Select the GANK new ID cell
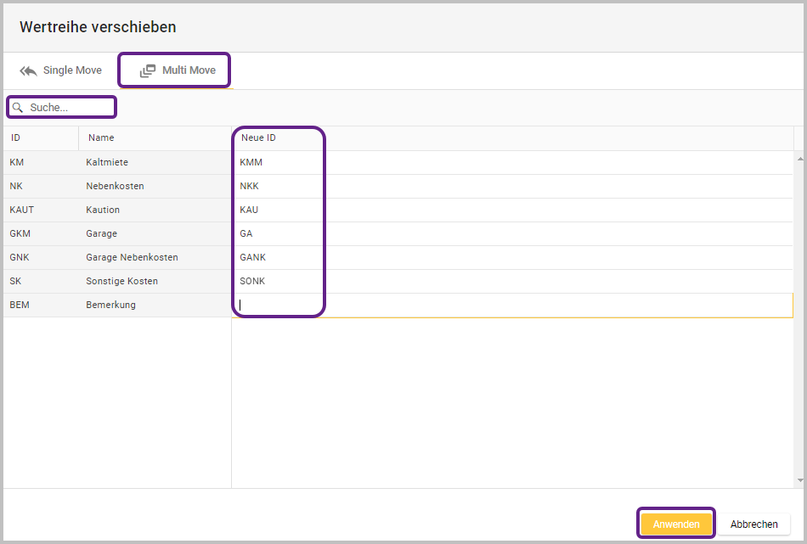The width and height of the screenshot is (807, 544). pyautogui.click(x=510, y=257)
